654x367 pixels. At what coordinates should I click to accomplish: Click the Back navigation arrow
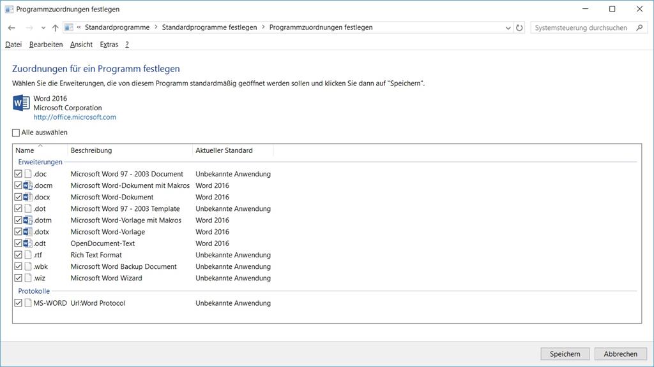coord(11,28)
